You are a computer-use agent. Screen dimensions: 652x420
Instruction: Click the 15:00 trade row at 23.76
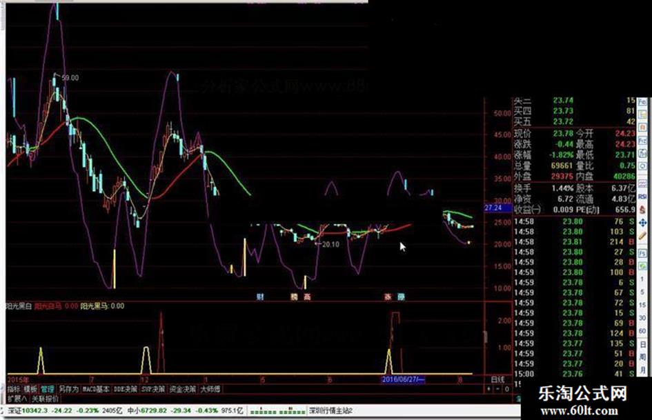574,374
